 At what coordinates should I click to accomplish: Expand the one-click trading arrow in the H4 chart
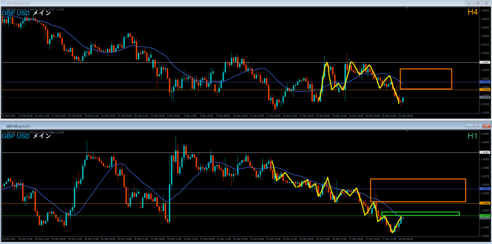[x=4, y=10]
